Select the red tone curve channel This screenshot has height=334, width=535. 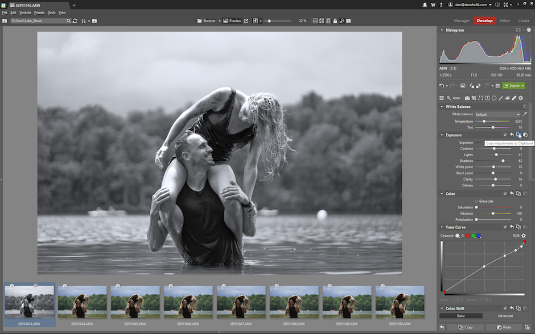pos(468,236)
